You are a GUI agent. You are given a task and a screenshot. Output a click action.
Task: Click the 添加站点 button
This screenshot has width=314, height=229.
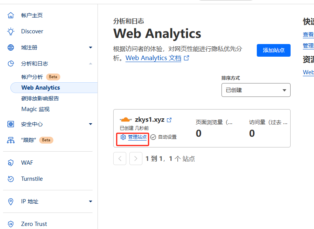point(274,50)
